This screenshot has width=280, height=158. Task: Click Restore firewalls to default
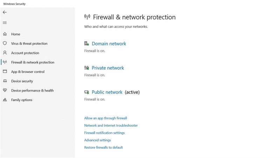pyautogui.click(x=103, y=147)
